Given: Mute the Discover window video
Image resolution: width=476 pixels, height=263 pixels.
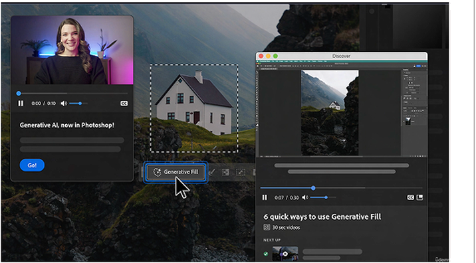Looking at the screenshot, I should click(x=304, y=197).
